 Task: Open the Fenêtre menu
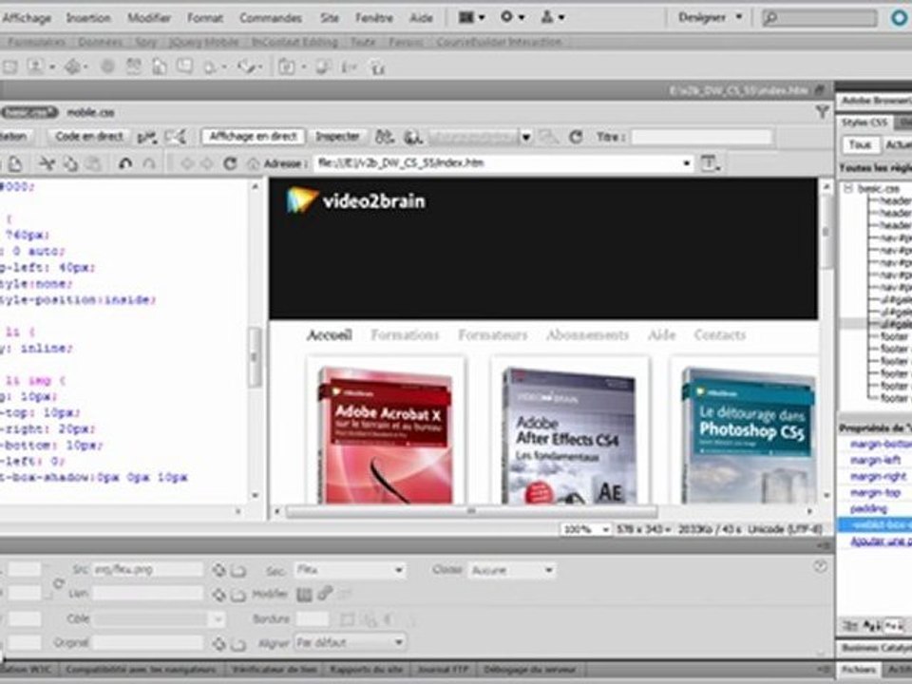coord(374,18)
